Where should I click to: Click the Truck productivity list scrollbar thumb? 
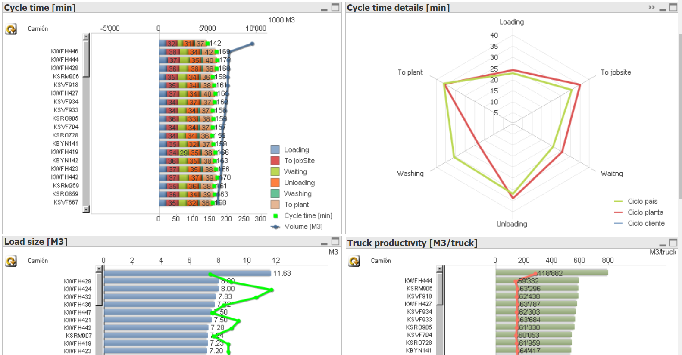(440, 289)
